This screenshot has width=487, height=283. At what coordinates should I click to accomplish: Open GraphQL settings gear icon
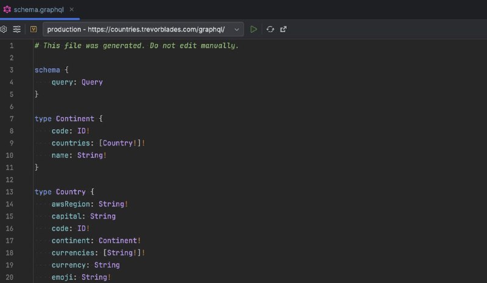(4, 29)
